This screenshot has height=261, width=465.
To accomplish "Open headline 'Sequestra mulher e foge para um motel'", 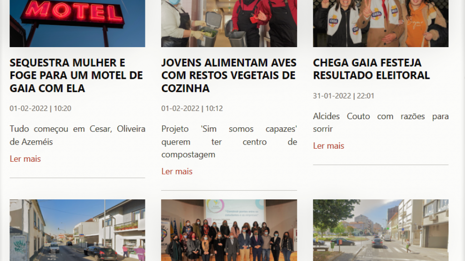I will tap(76, 76).
